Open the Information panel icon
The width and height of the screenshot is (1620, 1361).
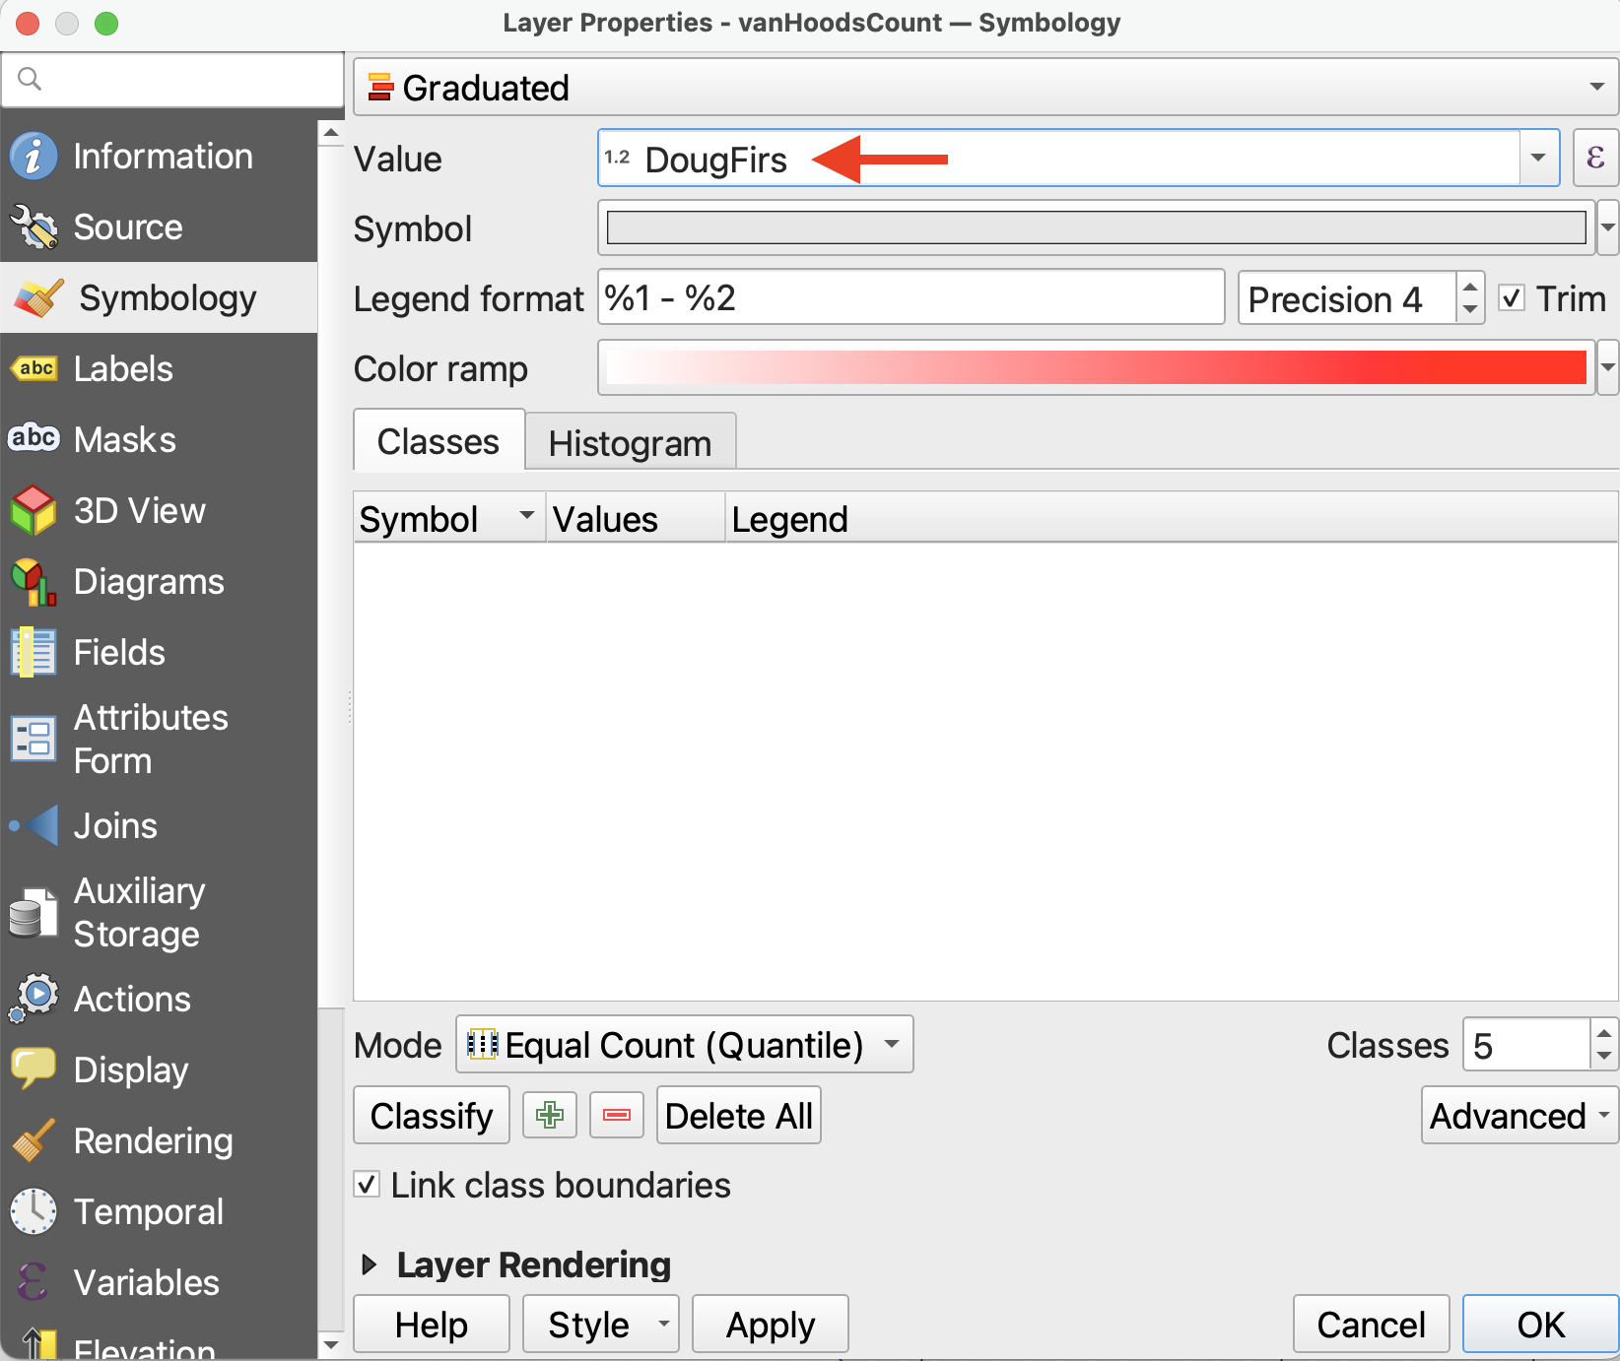[x=34, y=157]
